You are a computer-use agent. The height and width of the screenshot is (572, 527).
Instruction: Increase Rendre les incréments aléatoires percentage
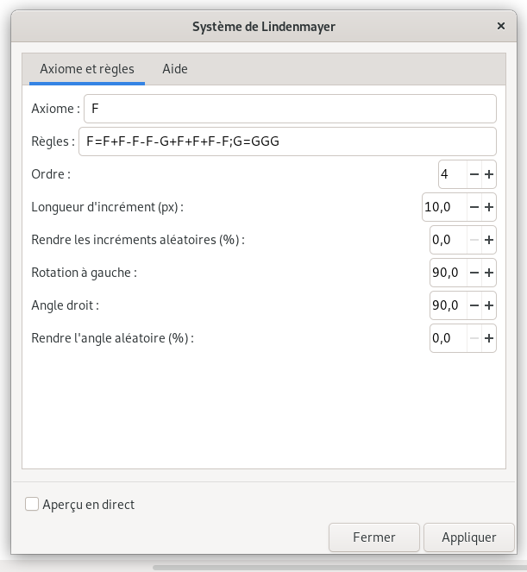[x=489, y=240]
